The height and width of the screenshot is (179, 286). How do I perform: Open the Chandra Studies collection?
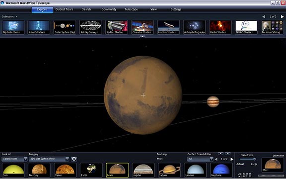click(143, 27)
